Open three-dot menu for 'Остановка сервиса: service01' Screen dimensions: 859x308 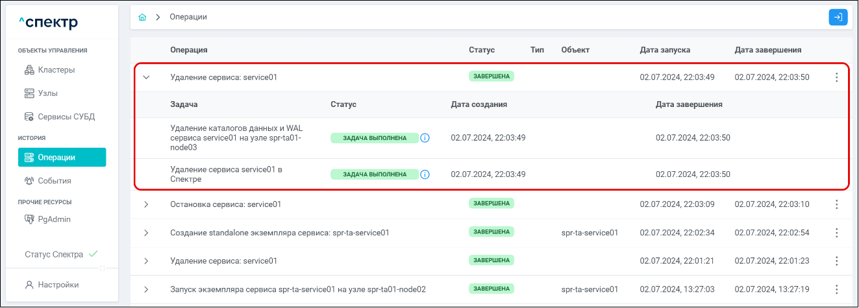[836, 204]
